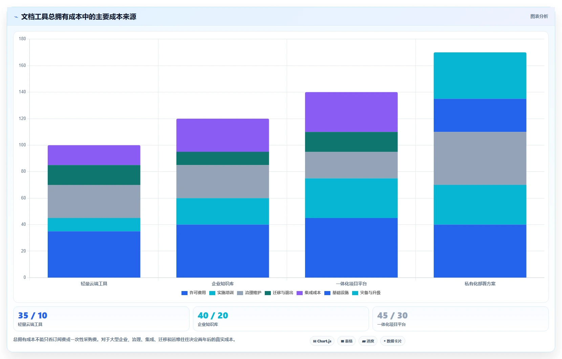This screenshot has width=562, height=359.
Task: Click the gray 治理维护 segment of 轻量云端工具 bar
Action: pyautogui.click(x=94, y=201)
